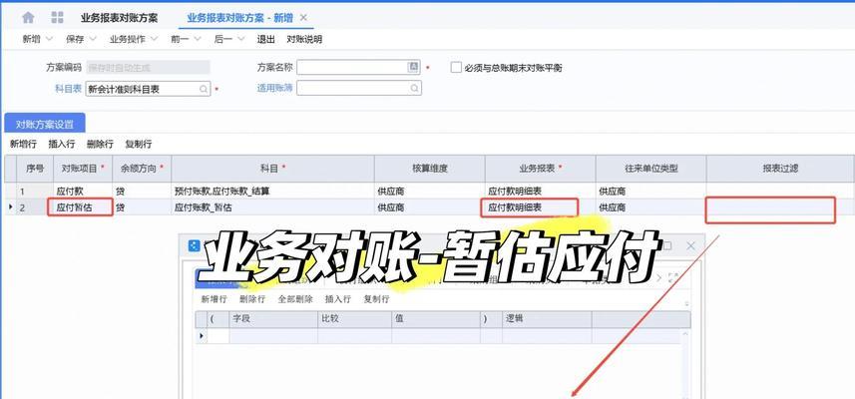855x399 pixels.
Task: Click the 应付账款_暂估 cell
Action: (x=272, y=207)
